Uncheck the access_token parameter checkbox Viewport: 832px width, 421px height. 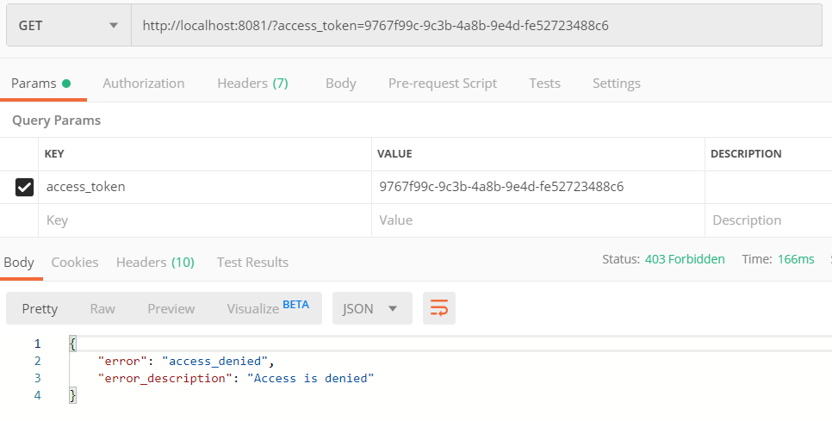[x=25, y=187]
